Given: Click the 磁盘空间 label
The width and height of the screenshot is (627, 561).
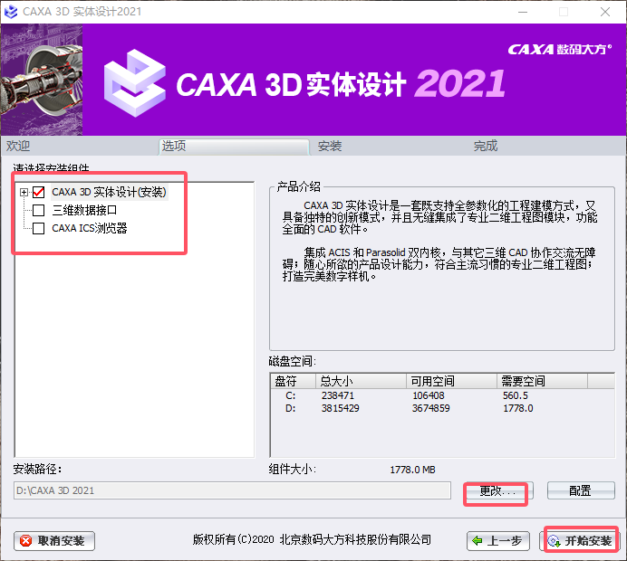Looking at the screenshot, I should (293, 362).
